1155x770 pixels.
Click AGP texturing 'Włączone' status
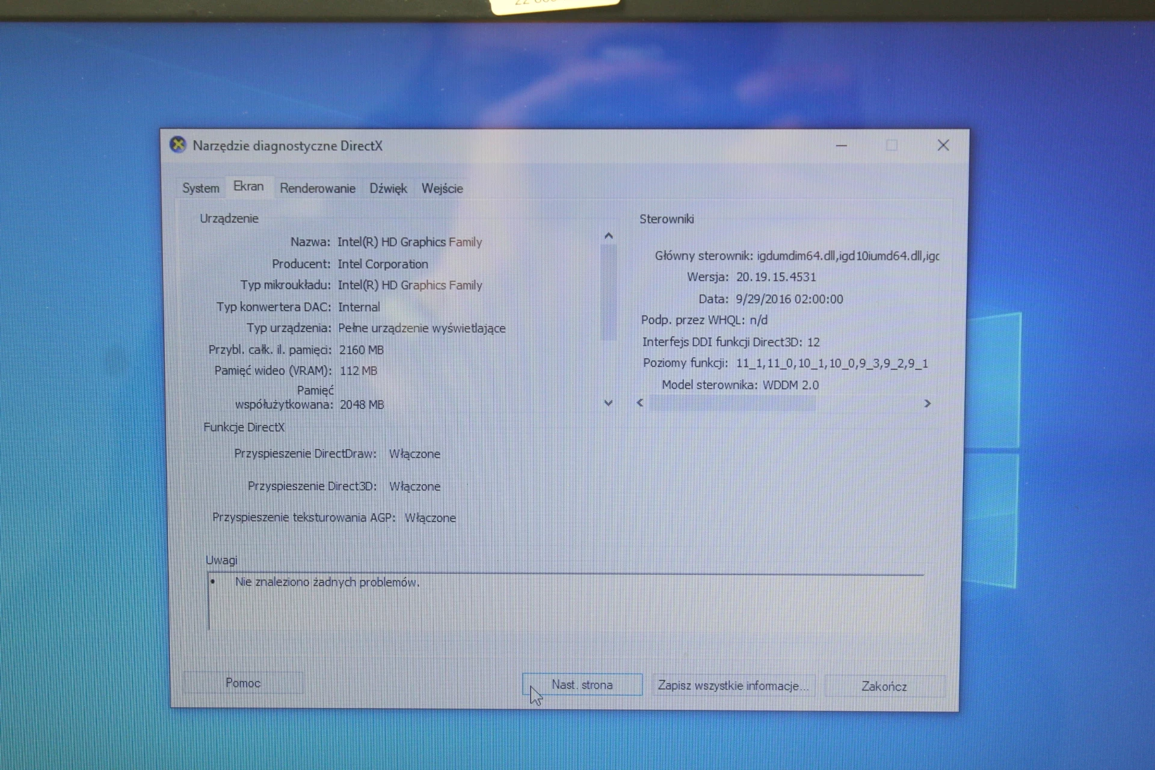coord(430,518)
